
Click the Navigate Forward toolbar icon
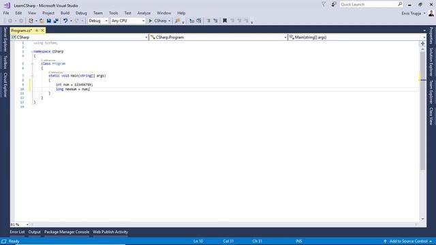[x=21, y=21]
